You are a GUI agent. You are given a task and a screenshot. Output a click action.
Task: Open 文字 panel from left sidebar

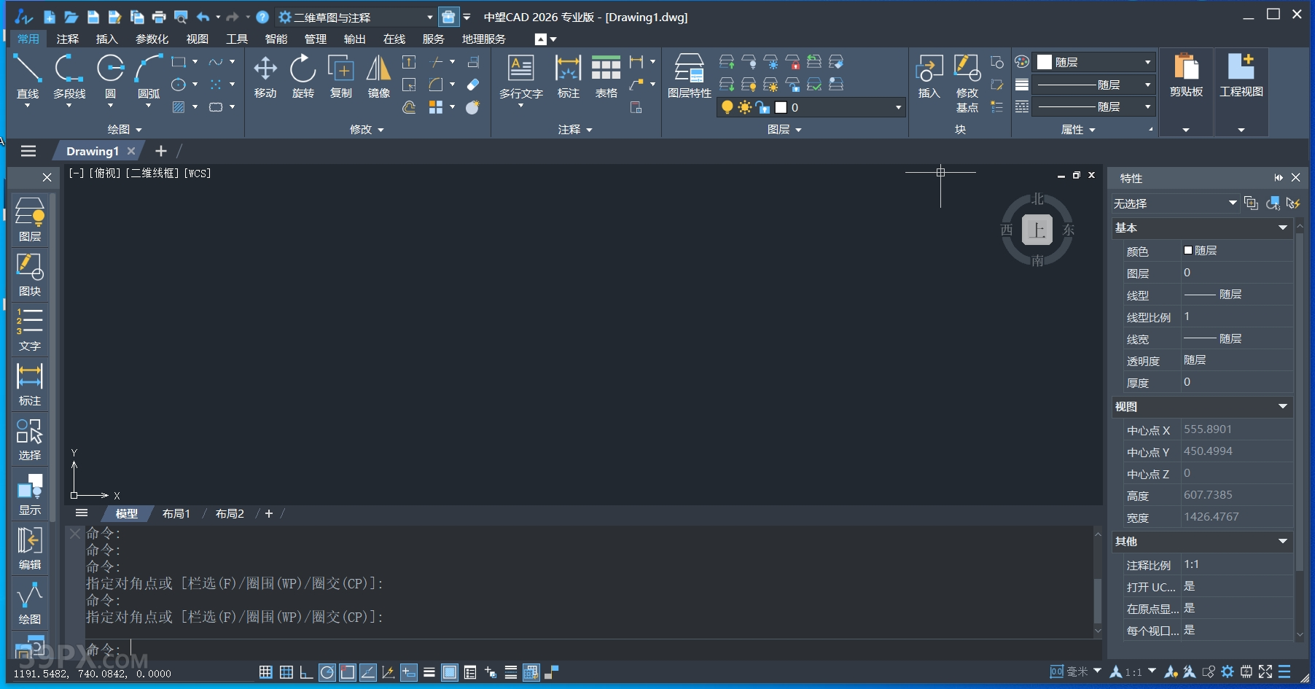(x=30, y=329)
